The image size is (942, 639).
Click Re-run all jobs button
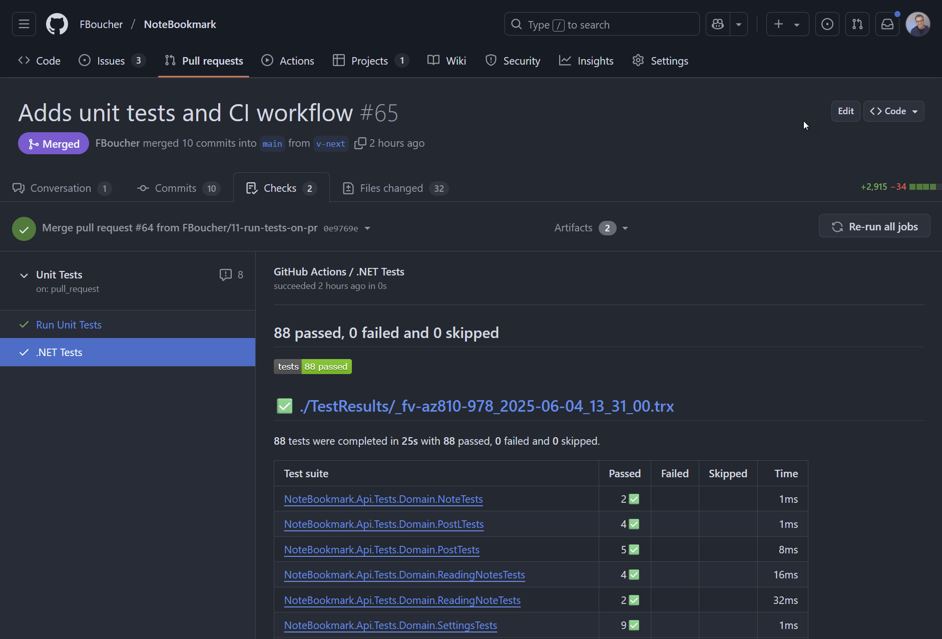point(874,226)
